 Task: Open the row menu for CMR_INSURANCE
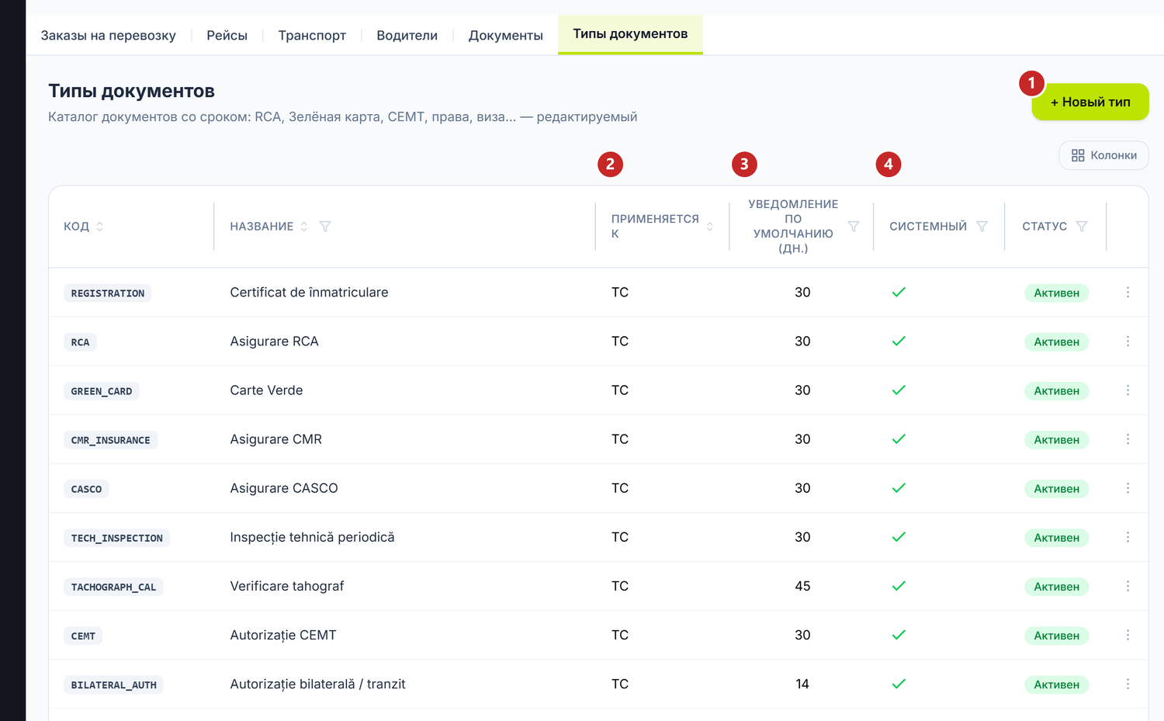coord(1128,439)
